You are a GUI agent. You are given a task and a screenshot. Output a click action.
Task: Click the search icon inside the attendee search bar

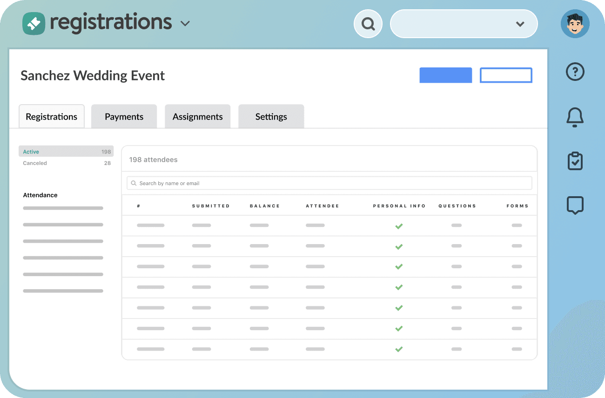tap(134, 183)
